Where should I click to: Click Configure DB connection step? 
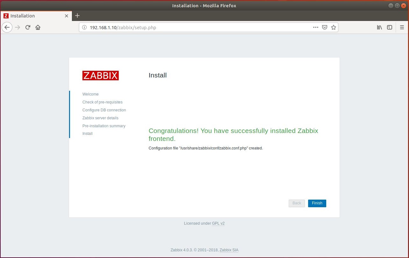[104, 110]
